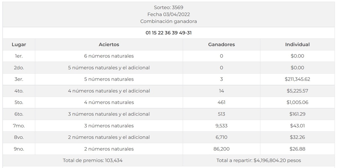Viewport: 337px width, 168px height.
Task: Click the 8vo. place row label
Action: point(19,137)
